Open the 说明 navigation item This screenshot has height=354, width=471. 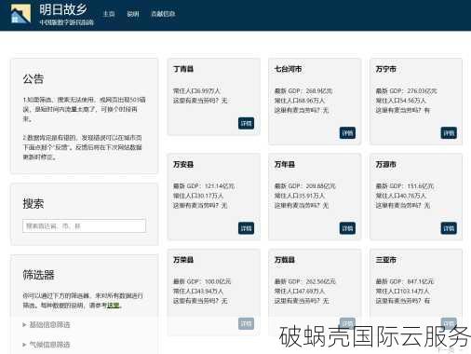pos(133,14)
